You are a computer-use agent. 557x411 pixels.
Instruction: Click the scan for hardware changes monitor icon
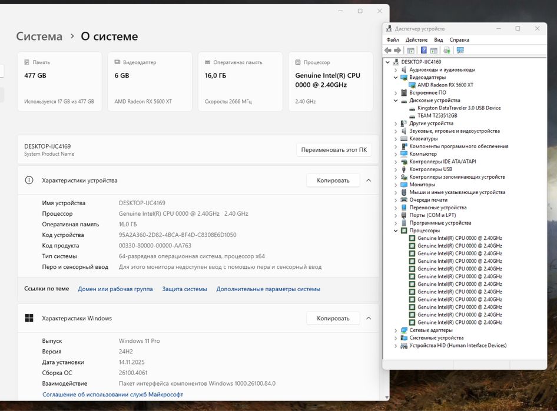tap(460, 51)
